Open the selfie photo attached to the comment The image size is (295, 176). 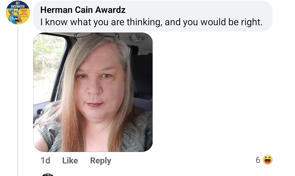[93, 92]
